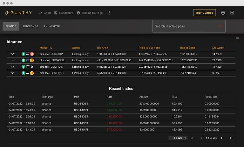Click the IOST coin icon
The image size is (244, 147).
pyautogui.click(x=32, y=67)
